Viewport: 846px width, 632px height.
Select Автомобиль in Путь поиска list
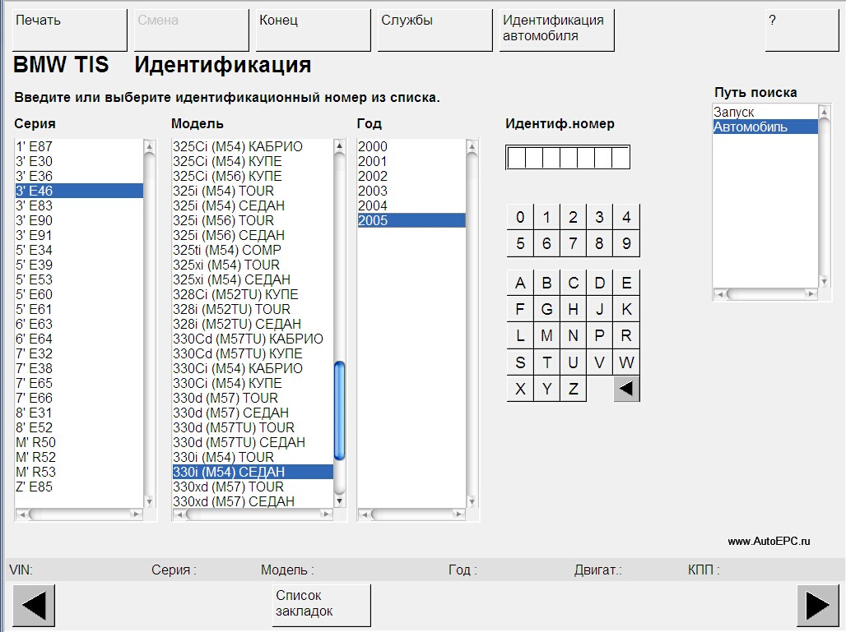pos(765,127)
